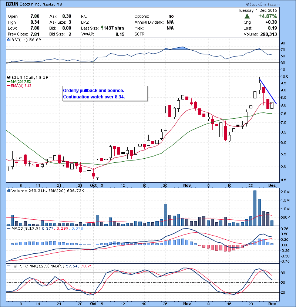The height and width of the screenshot is (307, 296).
Task: Click the MACD(8,17,9) legend text
Action: (x=26, y=228)
